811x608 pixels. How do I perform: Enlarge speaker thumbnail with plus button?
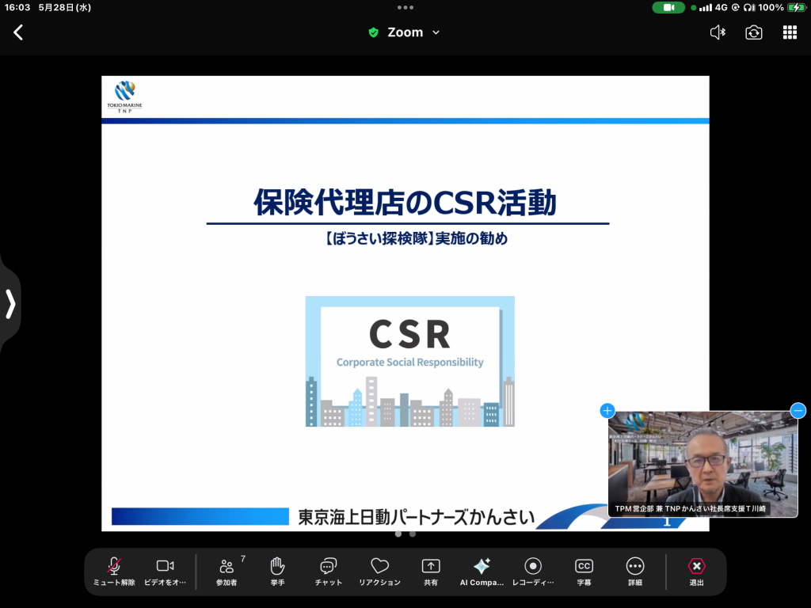(607, 411)
